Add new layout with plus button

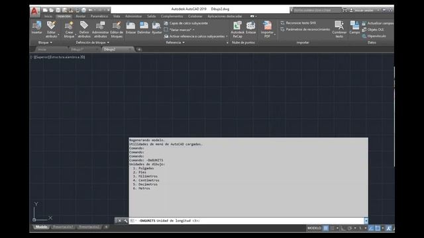106,227
